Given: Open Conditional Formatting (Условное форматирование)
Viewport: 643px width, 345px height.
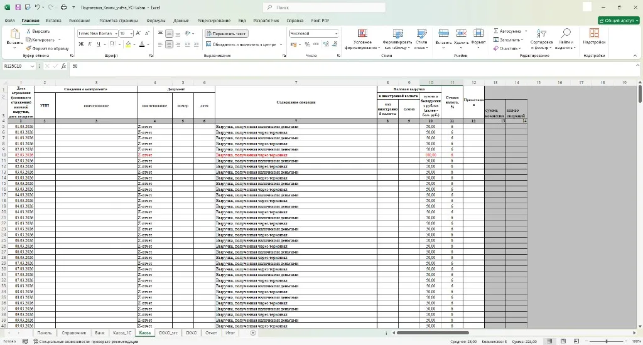Looking at the screenshot, I should [362, 40].
